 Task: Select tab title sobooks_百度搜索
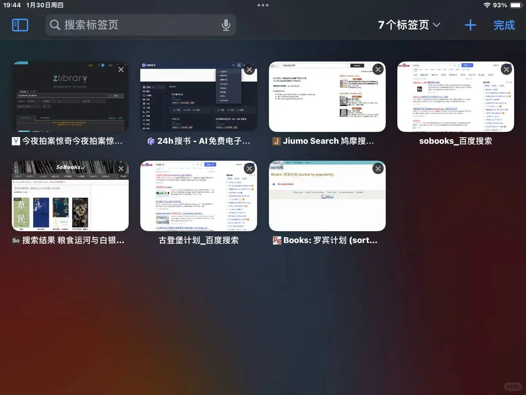coord(456,141)
